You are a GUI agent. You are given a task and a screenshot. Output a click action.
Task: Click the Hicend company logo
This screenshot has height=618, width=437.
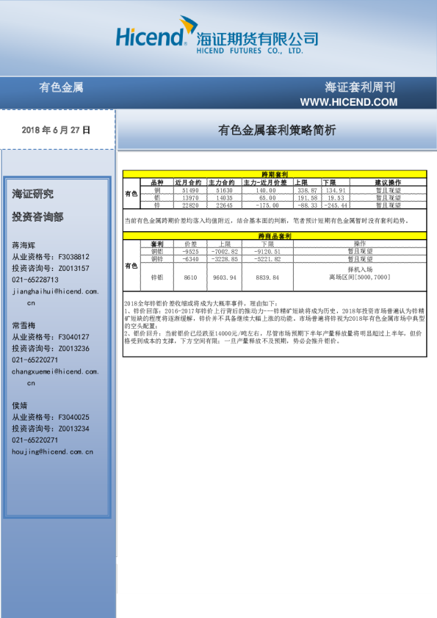[217, 35]
